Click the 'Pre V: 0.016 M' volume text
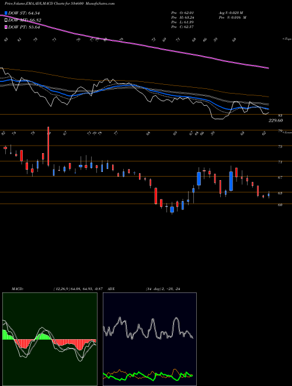 232,18
